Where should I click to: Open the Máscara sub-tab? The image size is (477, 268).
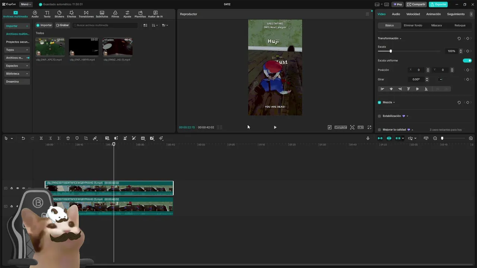(436, 25)
